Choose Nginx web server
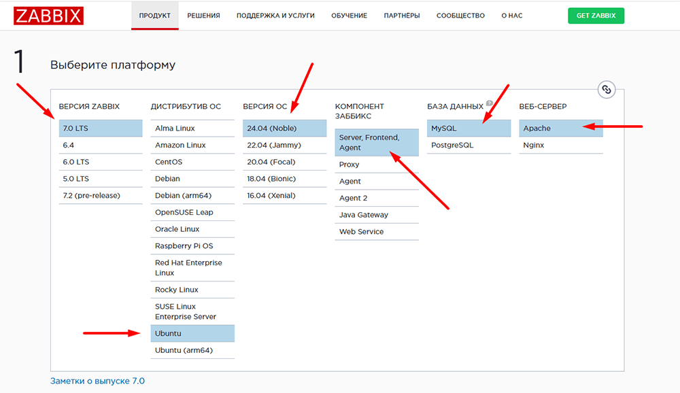680x393 pixels. [x=561, y=146]
